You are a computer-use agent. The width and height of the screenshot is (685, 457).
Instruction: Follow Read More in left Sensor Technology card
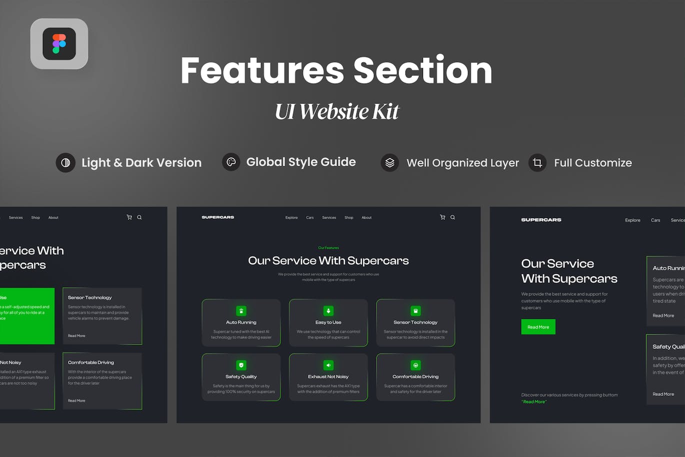pos(76,336)
